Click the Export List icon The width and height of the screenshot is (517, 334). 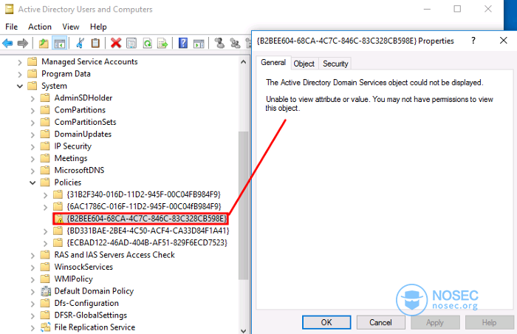(162, 44)
